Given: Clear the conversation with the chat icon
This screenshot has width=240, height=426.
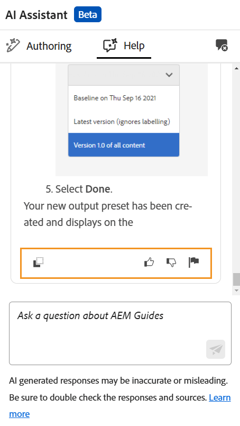Looking at the screenshot, I should tap(221, 45).
